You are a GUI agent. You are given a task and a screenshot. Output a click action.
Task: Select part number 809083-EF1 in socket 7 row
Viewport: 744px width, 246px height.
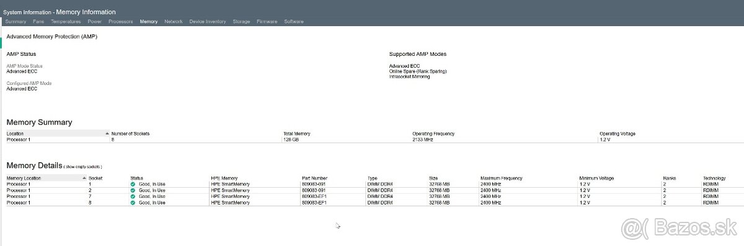[x=314, y=196]
